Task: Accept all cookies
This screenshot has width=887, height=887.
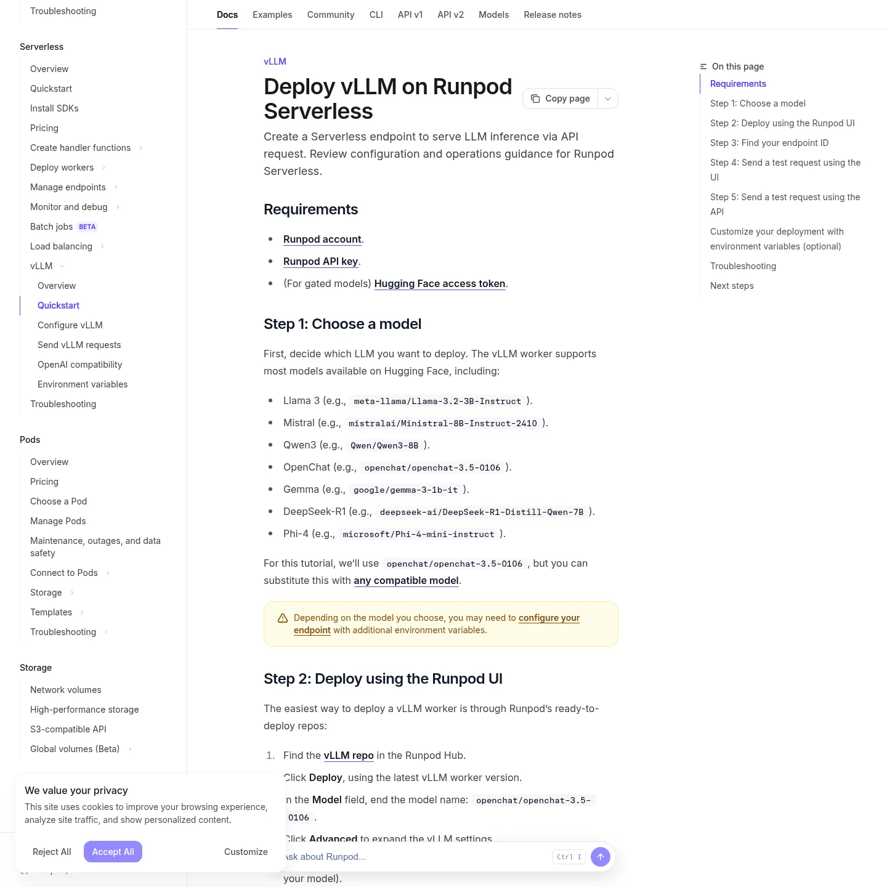Action: pos(113,852)
